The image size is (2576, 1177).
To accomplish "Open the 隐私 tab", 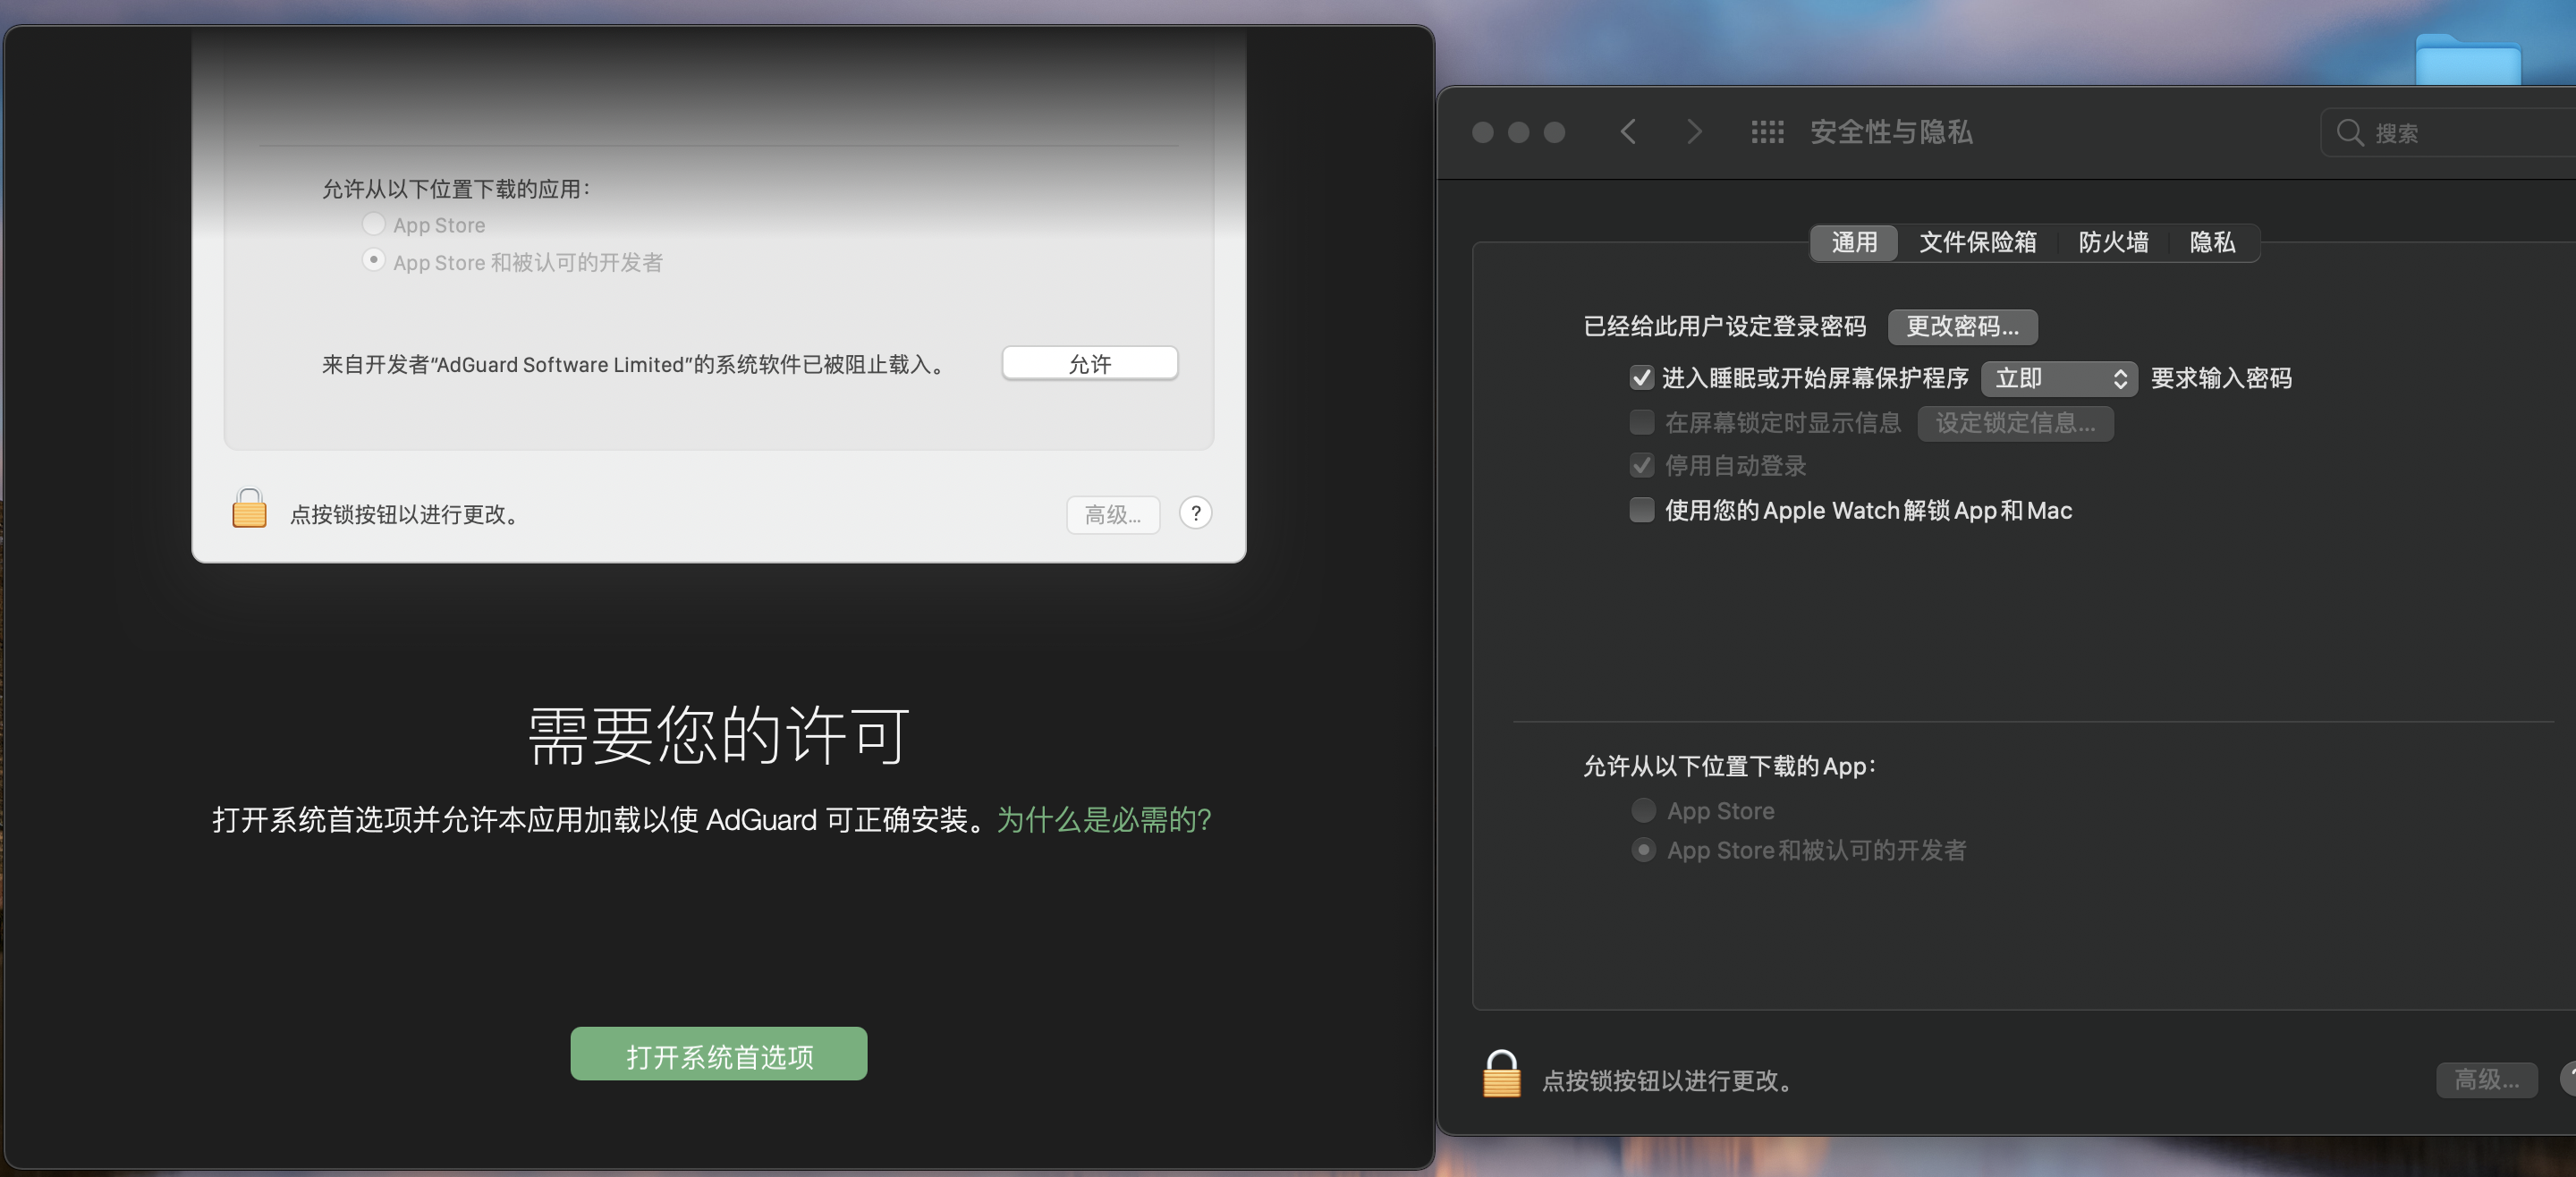I will pos(2211,242).
